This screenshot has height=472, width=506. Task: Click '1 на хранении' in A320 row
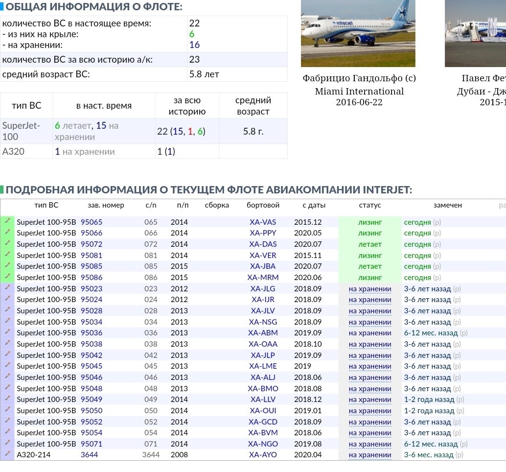tap(85, 151)
